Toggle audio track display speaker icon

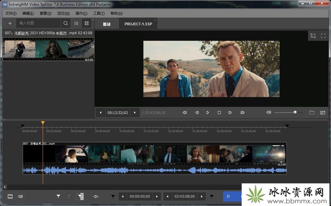pyautogui.click(x=21, y=196)
